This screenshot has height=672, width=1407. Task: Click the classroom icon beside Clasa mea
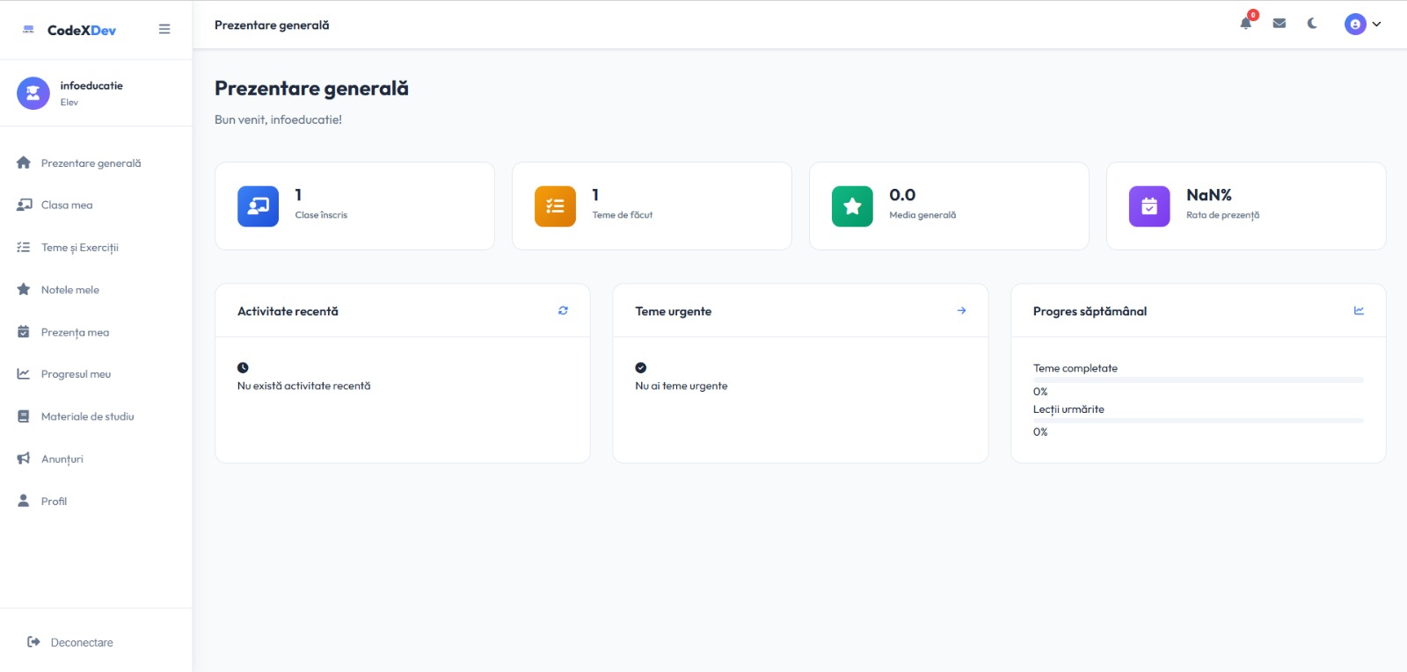point(24,205)
